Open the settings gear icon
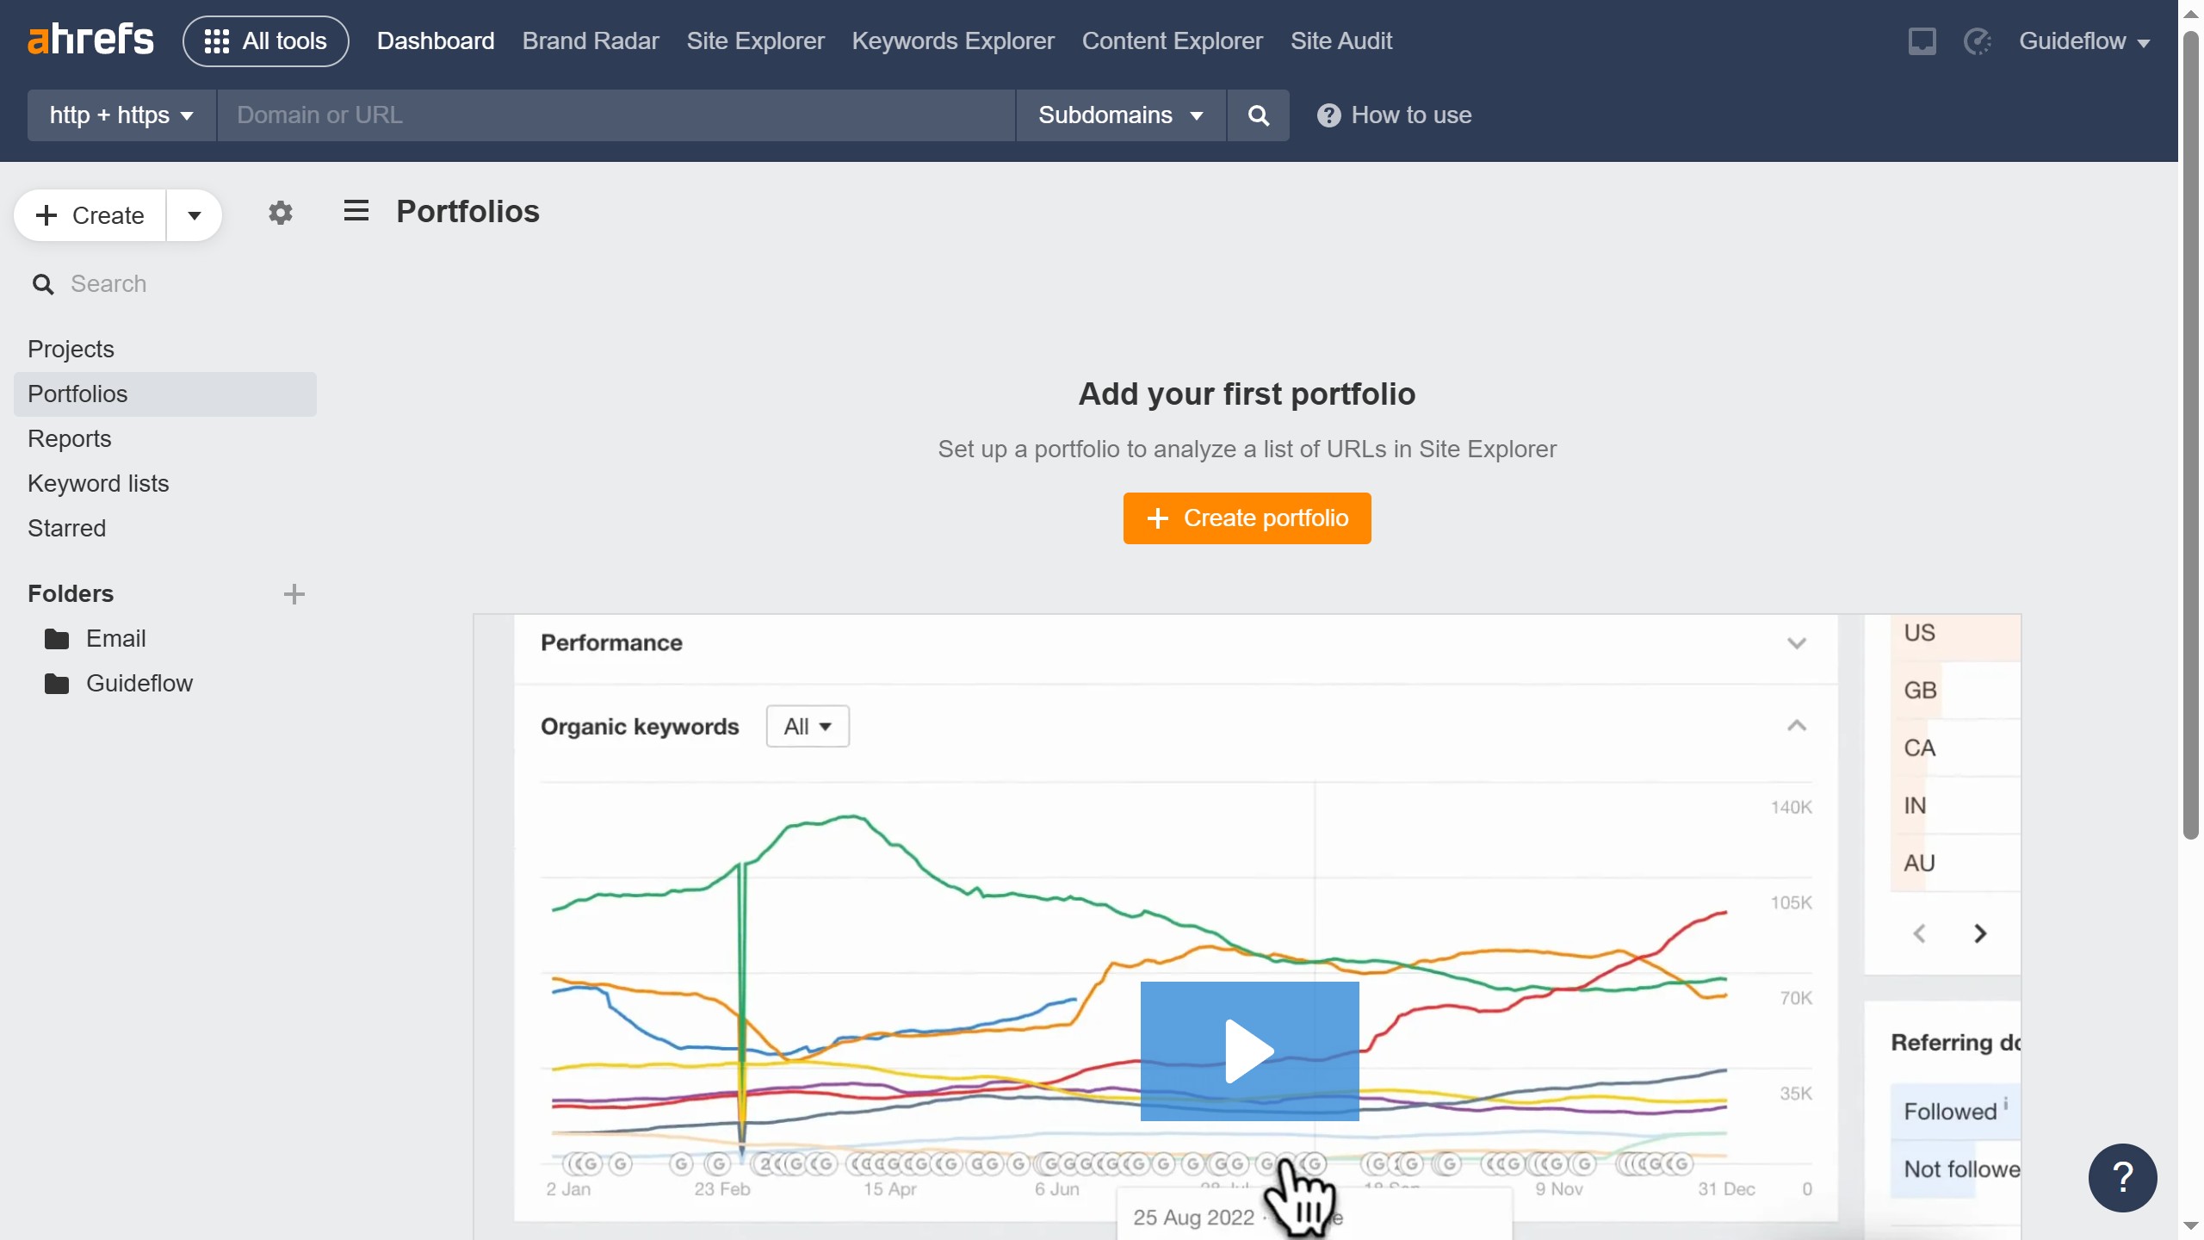2204x1240 pixels. [x=281, y=213]
